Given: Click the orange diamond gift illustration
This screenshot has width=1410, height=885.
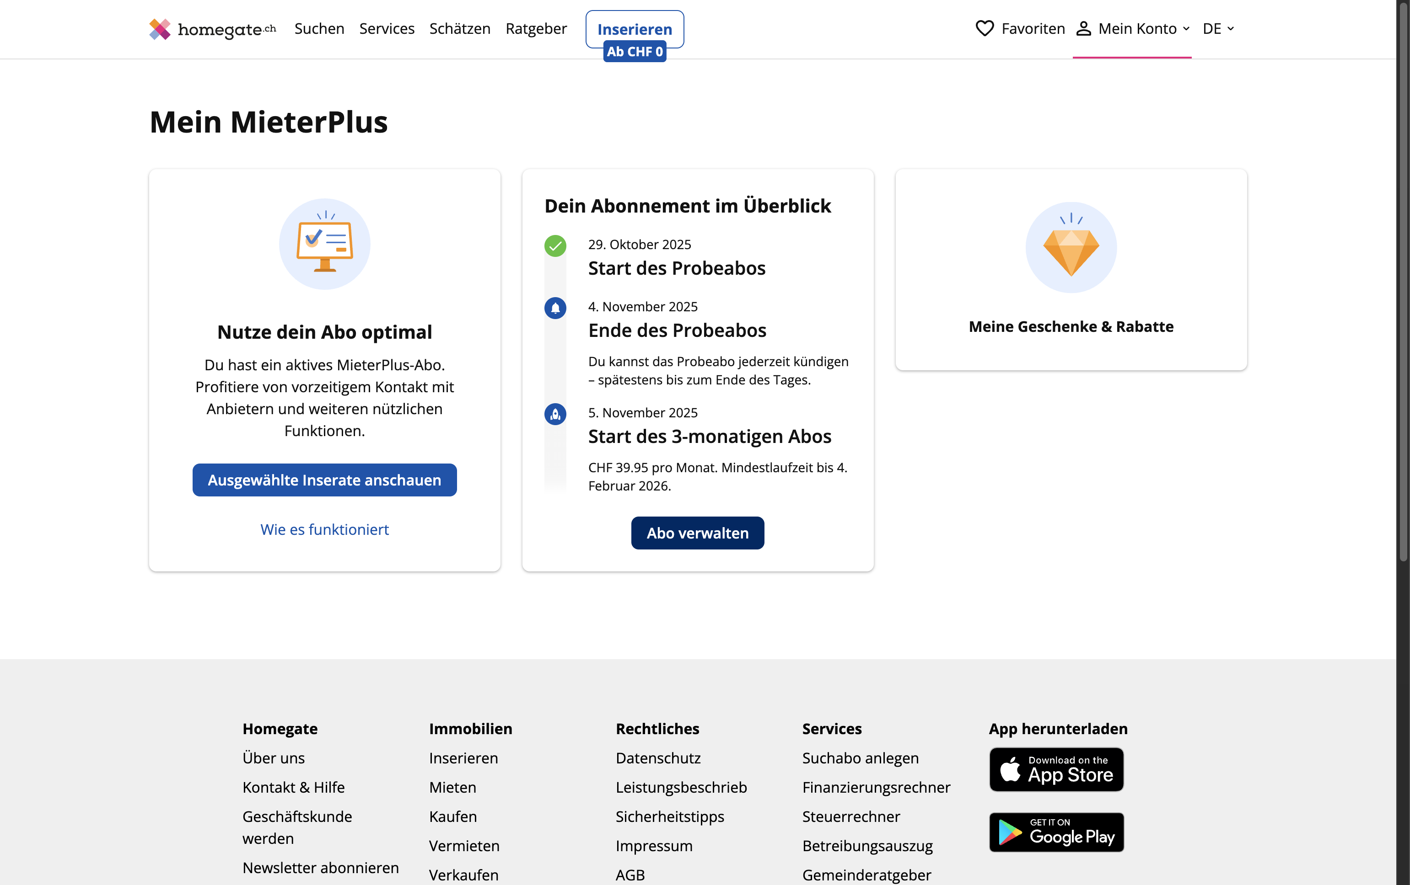Looking at the screenshot, I should 1071,247.
